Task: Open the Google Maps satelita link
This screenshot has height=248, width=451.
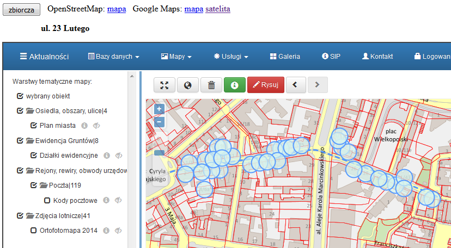Action: click(217, 9)
